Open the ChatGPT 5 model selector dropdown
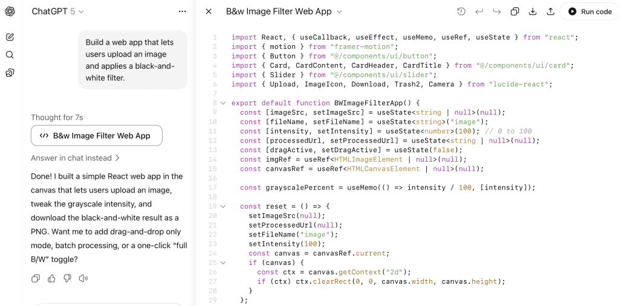The image size is (619, 306). click(x=58, y=12)
